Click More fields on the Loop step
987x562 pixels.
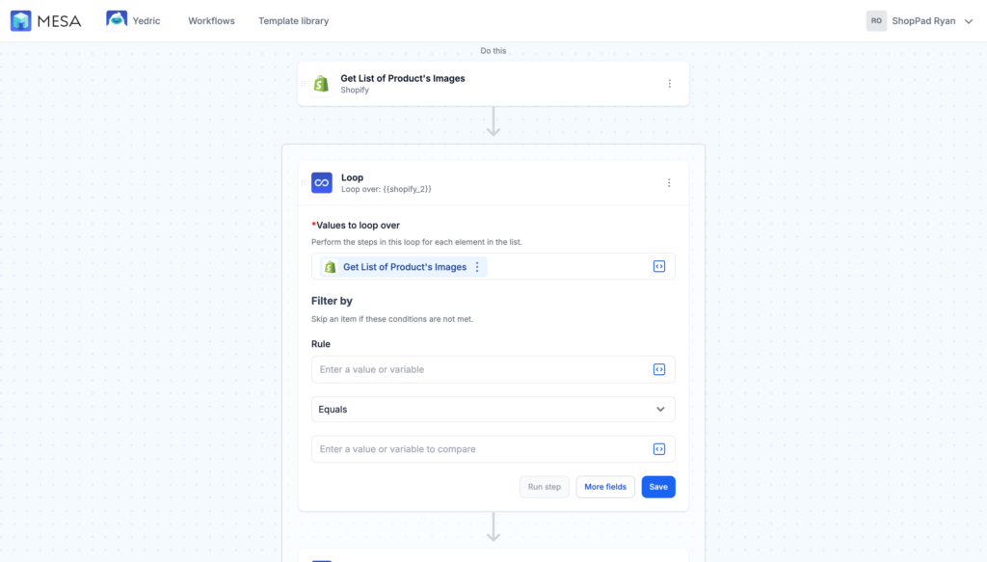605,487
